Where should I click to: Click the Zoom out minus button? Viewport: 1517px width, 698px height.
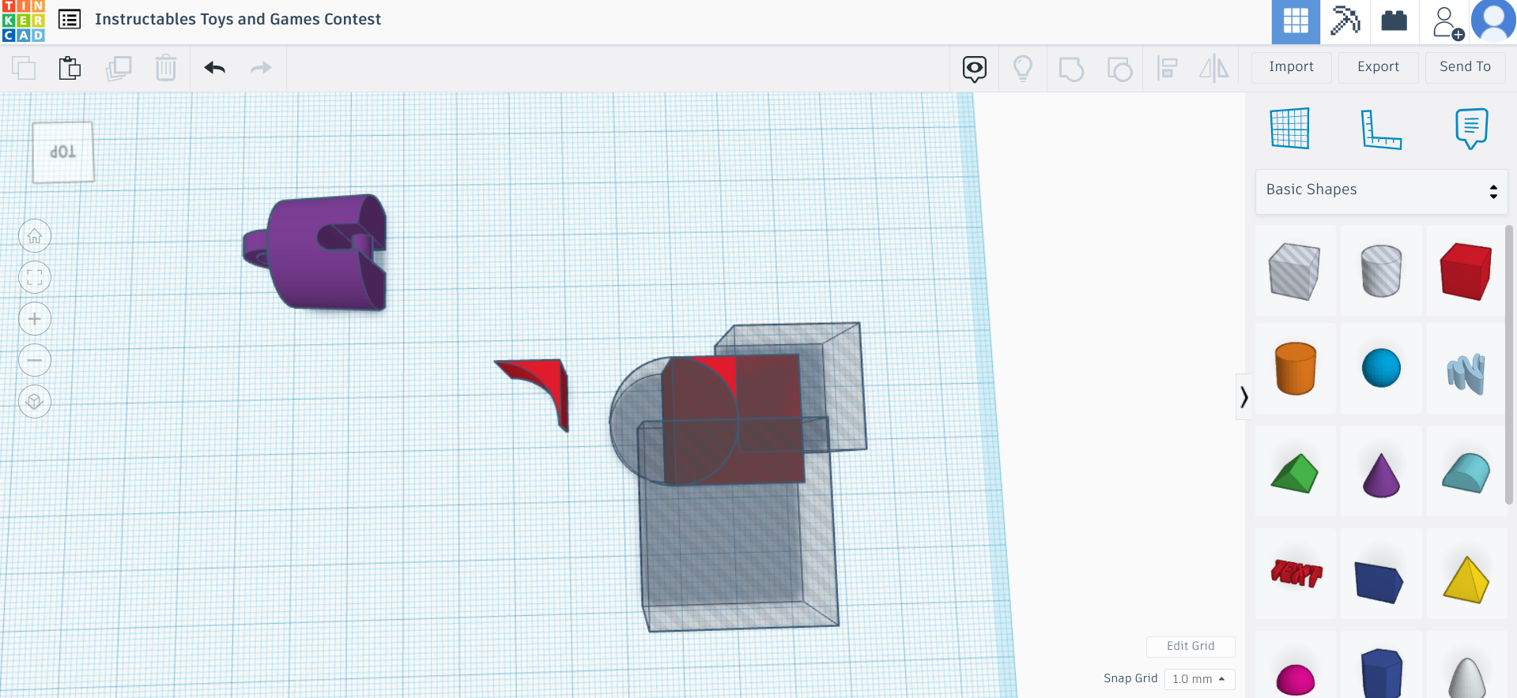[35, 361]
